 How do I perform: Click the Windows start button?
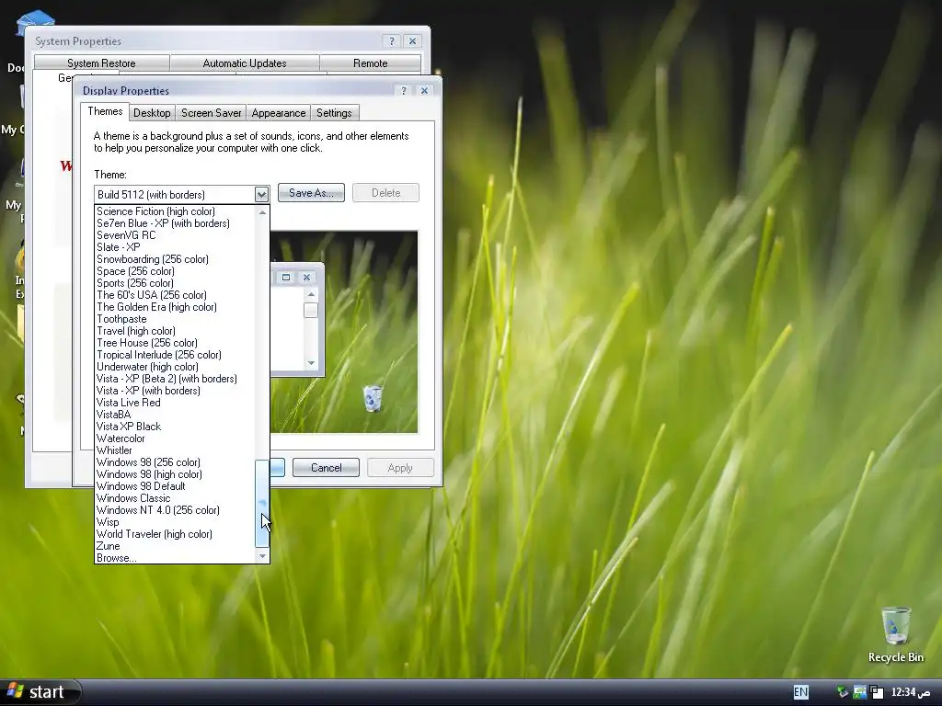(x=40, y=692)
